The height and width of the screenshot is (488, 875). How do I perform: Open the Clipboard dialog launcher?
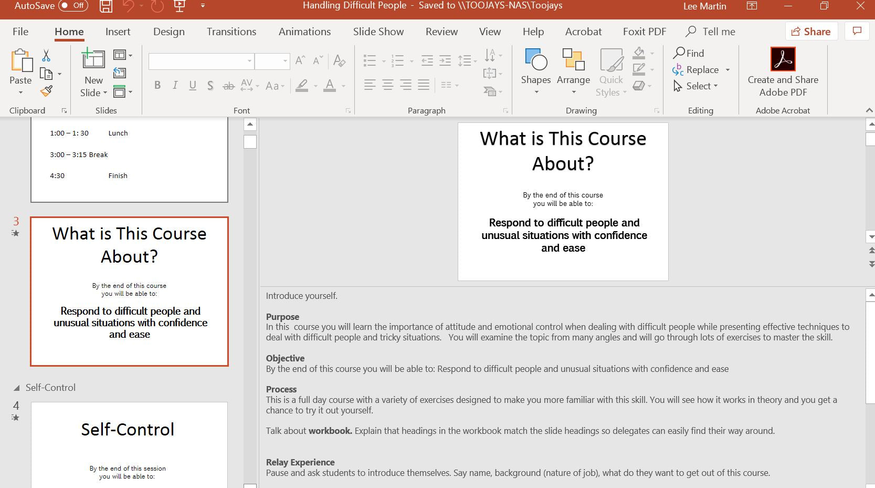64,110
